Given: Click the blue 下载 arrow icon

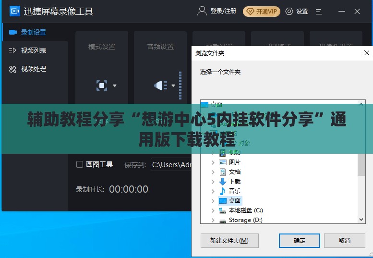Looking at the screenshot, I should [x=223, y=182].
